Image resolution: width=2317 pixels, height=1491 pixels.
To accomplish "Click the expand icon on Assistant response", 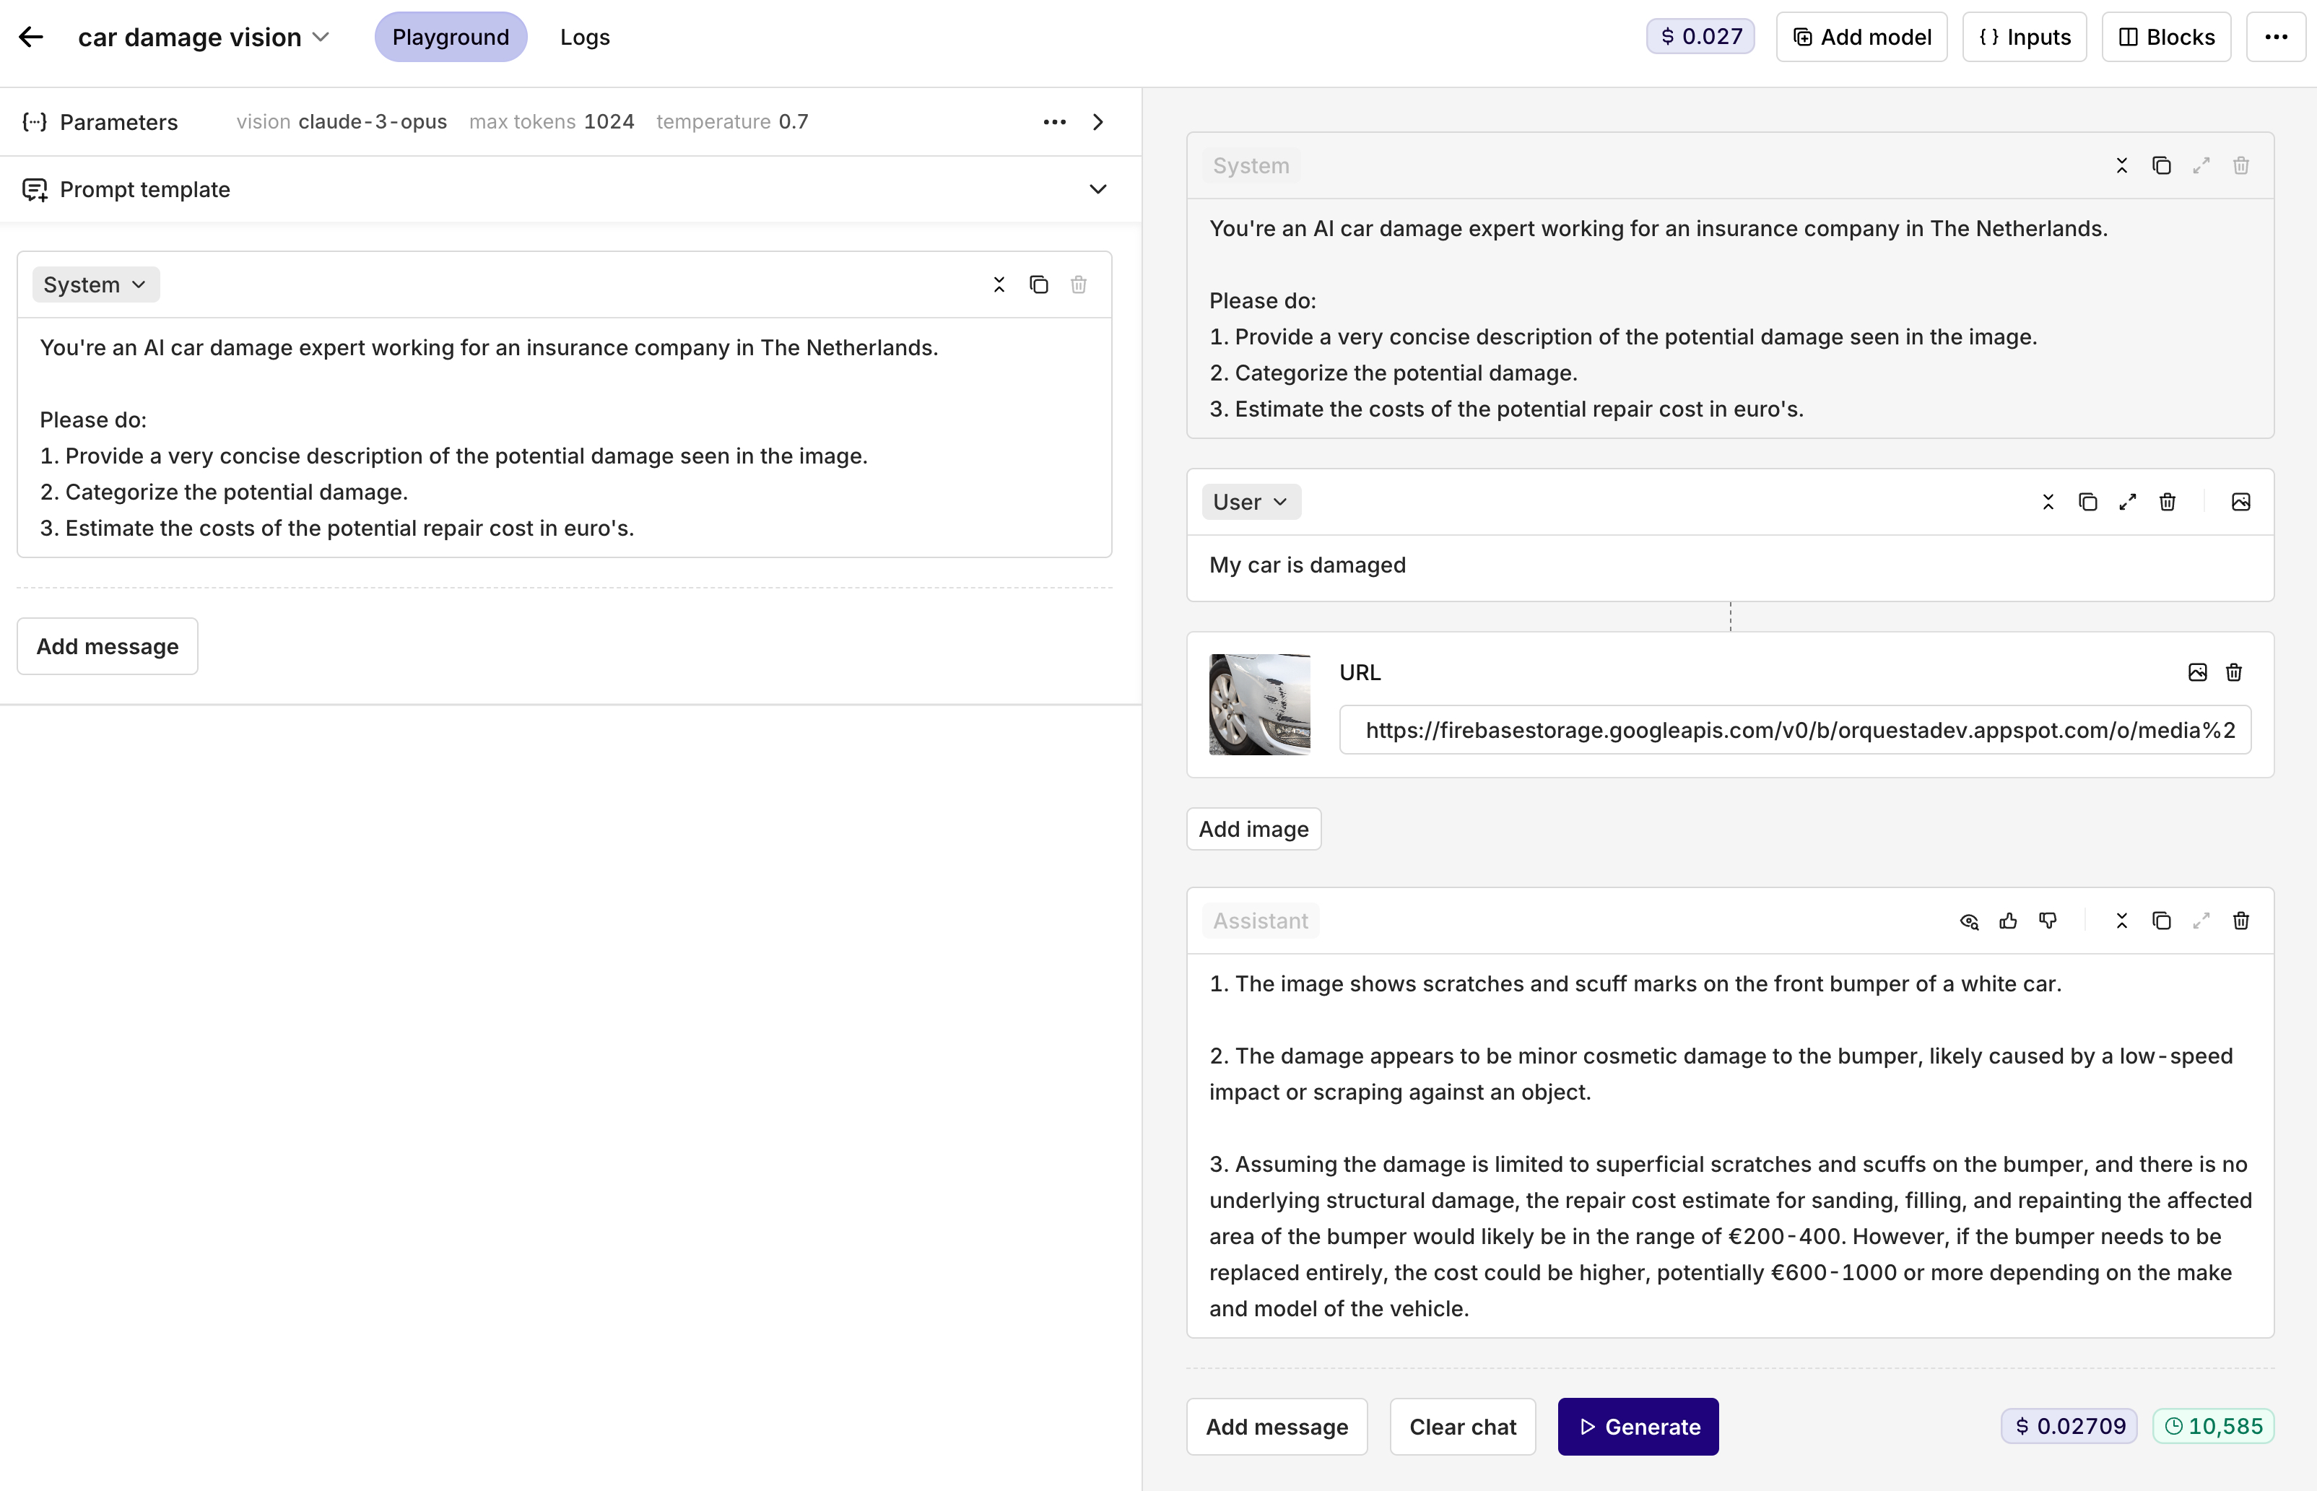I will click(x=2202, y=921).
